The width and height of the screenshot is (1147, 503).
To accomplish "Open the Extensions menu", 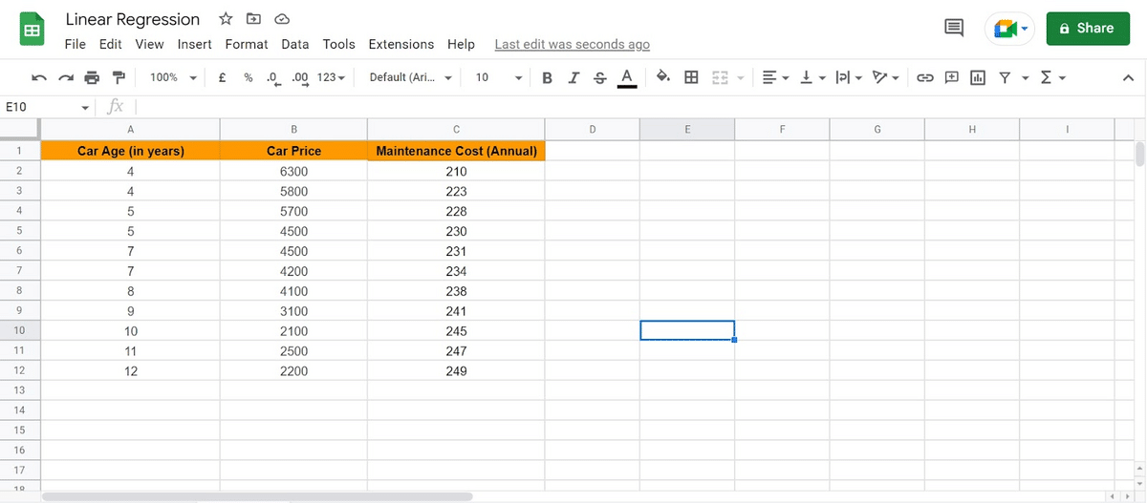I will [x=401, y=44].
